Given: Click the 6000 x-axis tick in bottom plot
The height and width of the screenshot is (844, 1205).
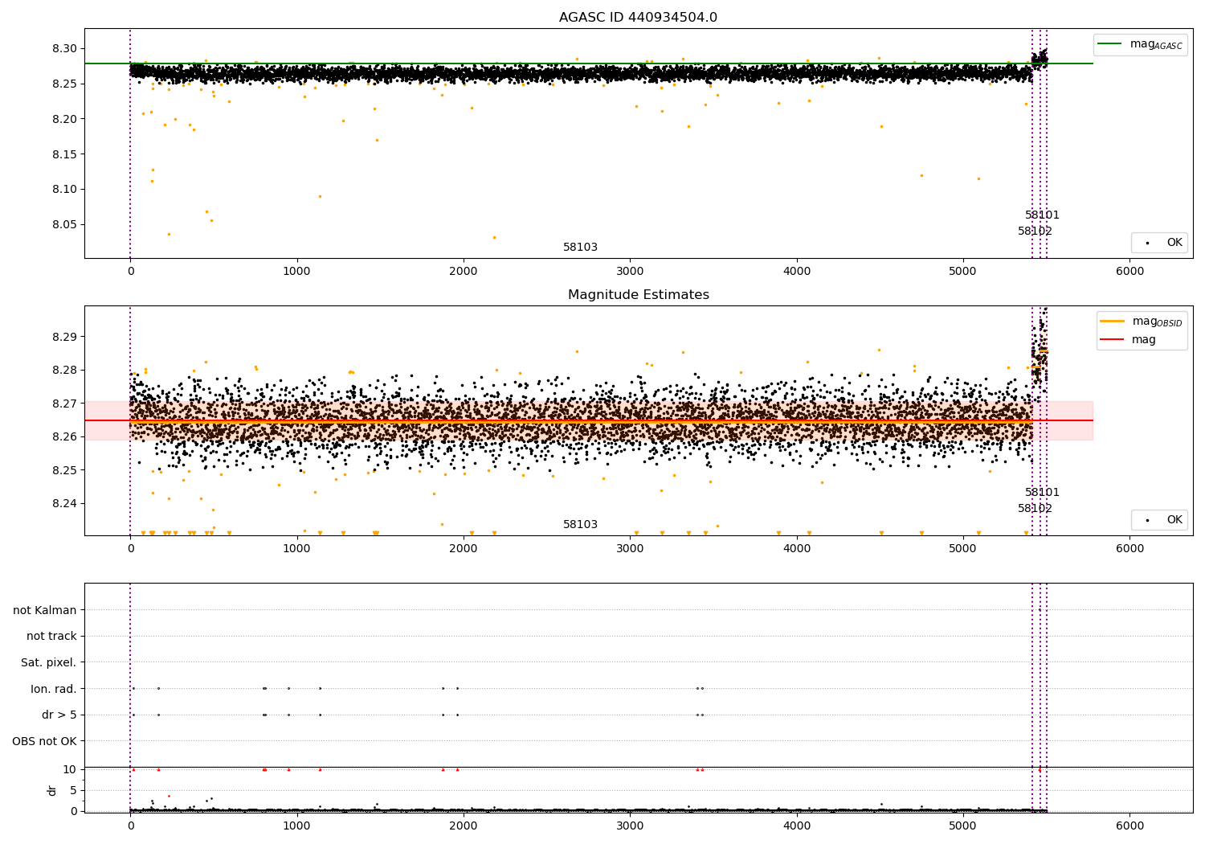Looking at the screenshot, I should [x=1130, y=826].
